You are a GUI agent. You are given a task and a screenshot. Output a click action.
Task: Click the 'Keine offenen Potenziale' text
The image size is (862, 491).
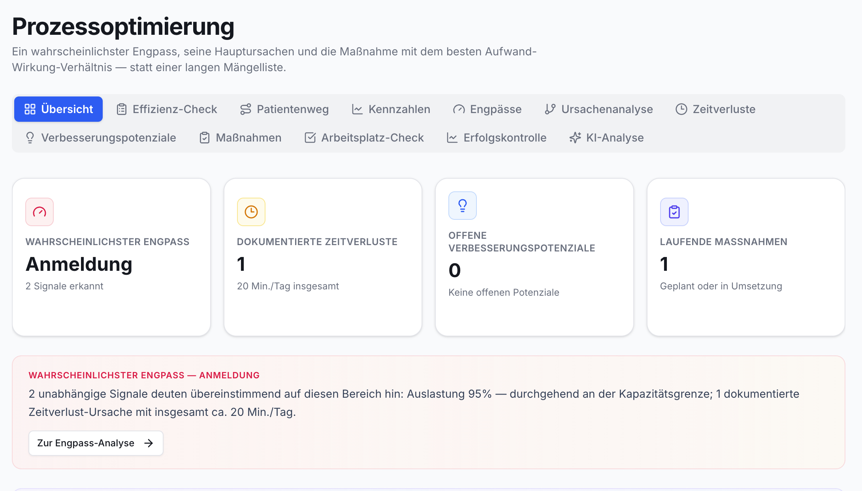[x=504, y=293]
